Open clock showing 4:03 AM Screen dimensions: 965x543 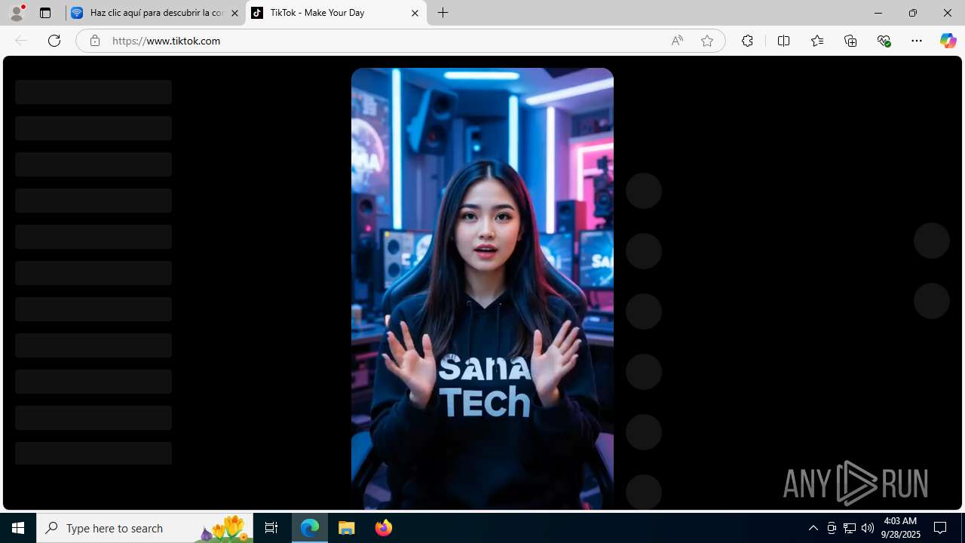click(x=899, y=528)
